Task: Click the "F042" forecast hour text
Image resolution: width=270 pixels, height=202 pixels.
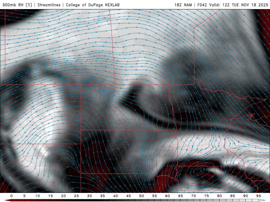Action: tap(202, 5)
